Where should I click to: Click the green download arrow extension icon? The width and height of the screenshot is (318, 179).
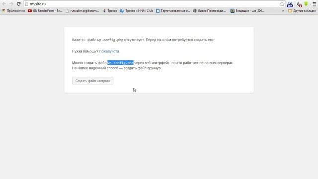[x=306, y=4]
